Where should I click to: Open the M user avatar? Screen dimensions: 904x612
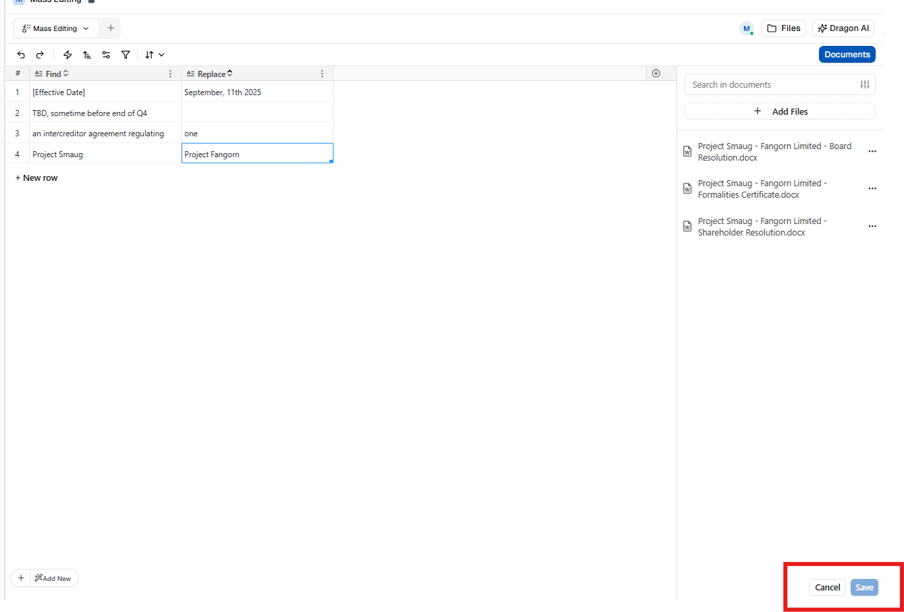pyautogui.click(x=747, y=28)
